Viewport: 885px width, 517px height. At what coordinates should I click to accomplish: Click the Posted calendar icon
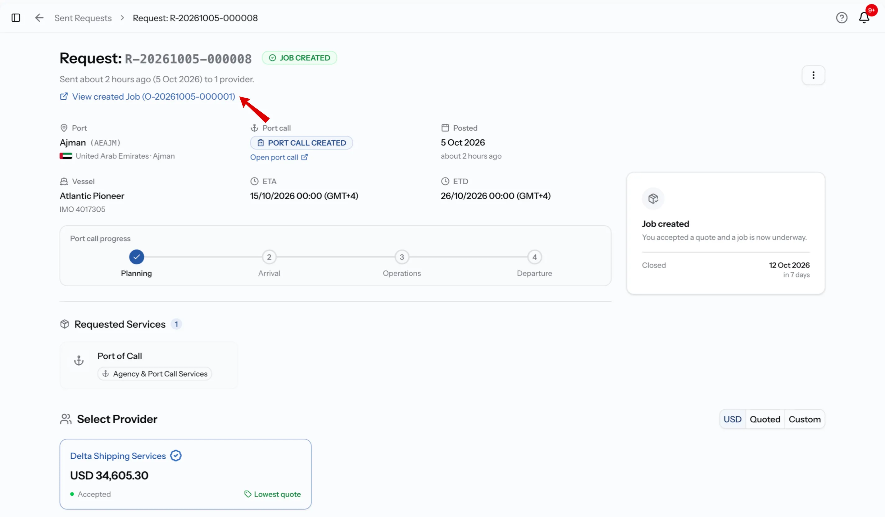click(x=445, y=128)
